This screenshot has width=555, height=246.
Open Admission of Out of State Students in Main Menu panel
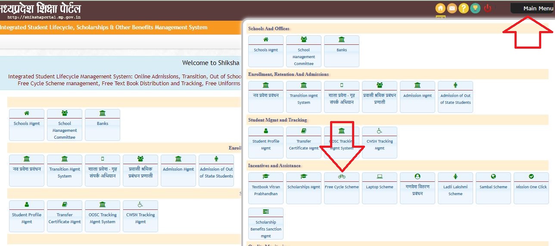(x=455, y=97)
